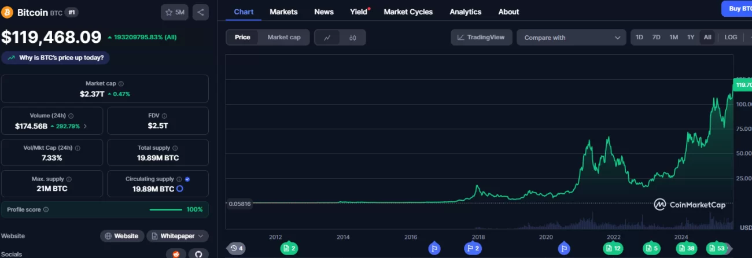
Task: Click info icon beside Profile score
Action: 46,209
